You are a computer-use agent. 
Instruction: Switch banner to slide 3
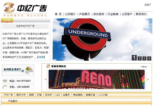pyautogui.click(x=144, y=59)
